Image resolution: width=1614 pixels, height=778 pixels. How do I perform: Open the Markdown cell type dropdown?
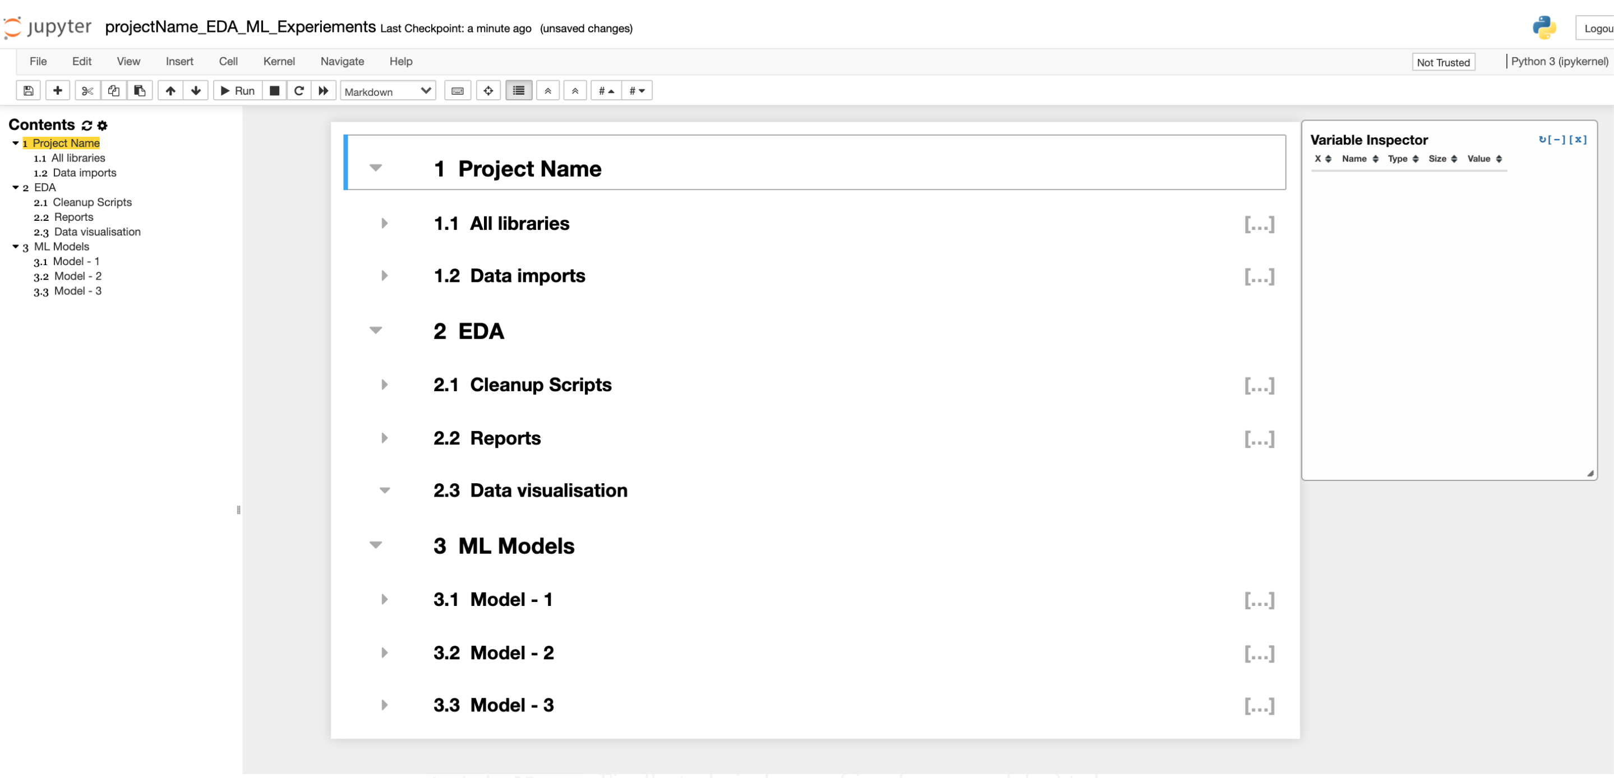(387, 91)
